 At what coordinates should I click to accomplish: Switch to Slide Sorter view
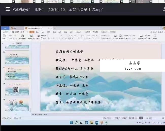pyautogui.click(x=133, y=118)
